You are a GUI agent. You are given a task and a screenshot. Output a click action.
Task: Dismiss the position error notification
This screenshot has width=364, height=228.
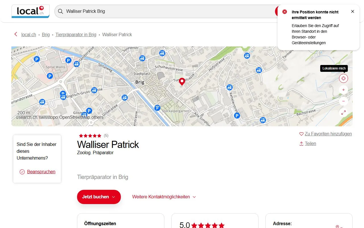pos(353,11)
